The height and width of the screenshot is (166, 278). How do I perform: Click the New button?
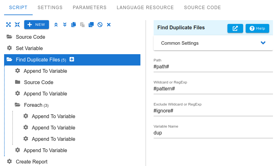coord(36,25)
